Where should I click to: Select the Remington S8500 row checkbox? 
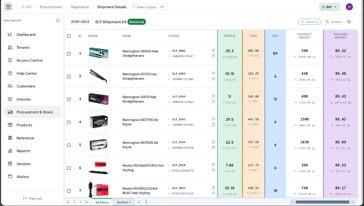tap(69, 54)
